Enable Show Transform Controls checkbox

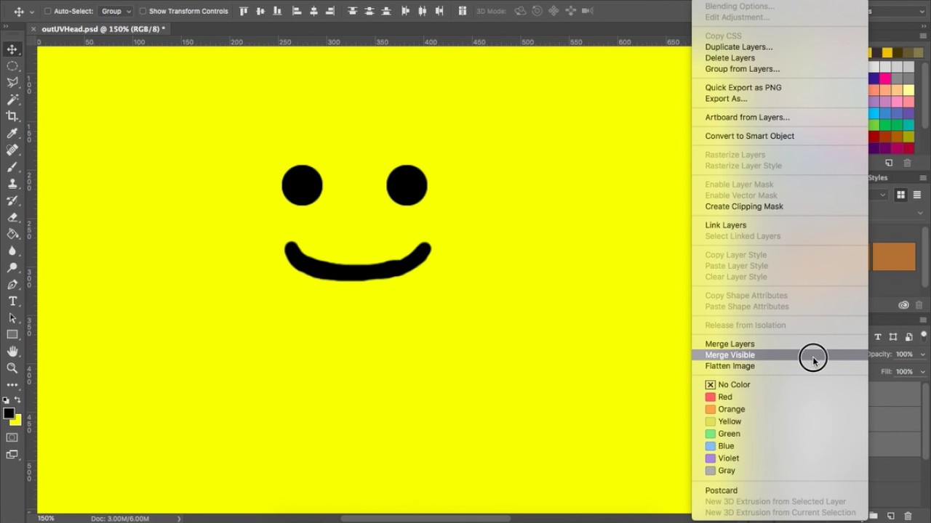(x=143, y=11)
